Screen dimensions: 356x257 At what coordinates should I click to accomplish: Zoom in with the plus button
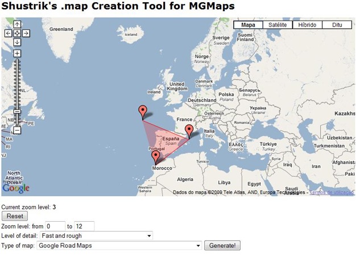point(17,53)
